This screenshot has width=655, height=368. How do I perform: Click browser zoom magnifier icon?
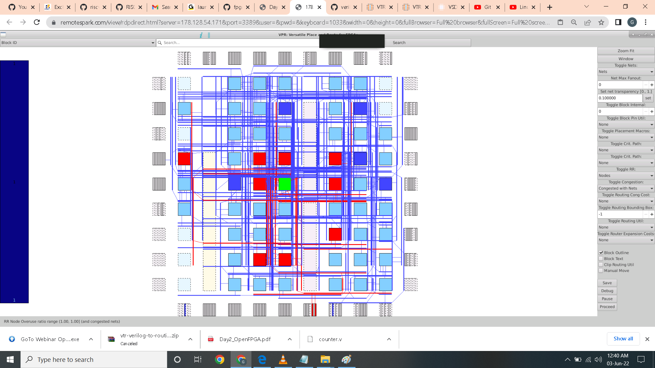[574, 22]
